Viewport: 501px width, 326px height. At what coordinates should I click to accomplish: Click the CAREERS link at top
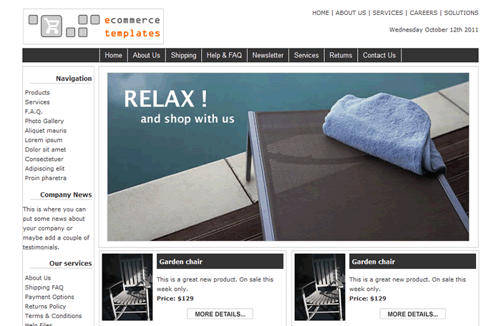point(424,13)
